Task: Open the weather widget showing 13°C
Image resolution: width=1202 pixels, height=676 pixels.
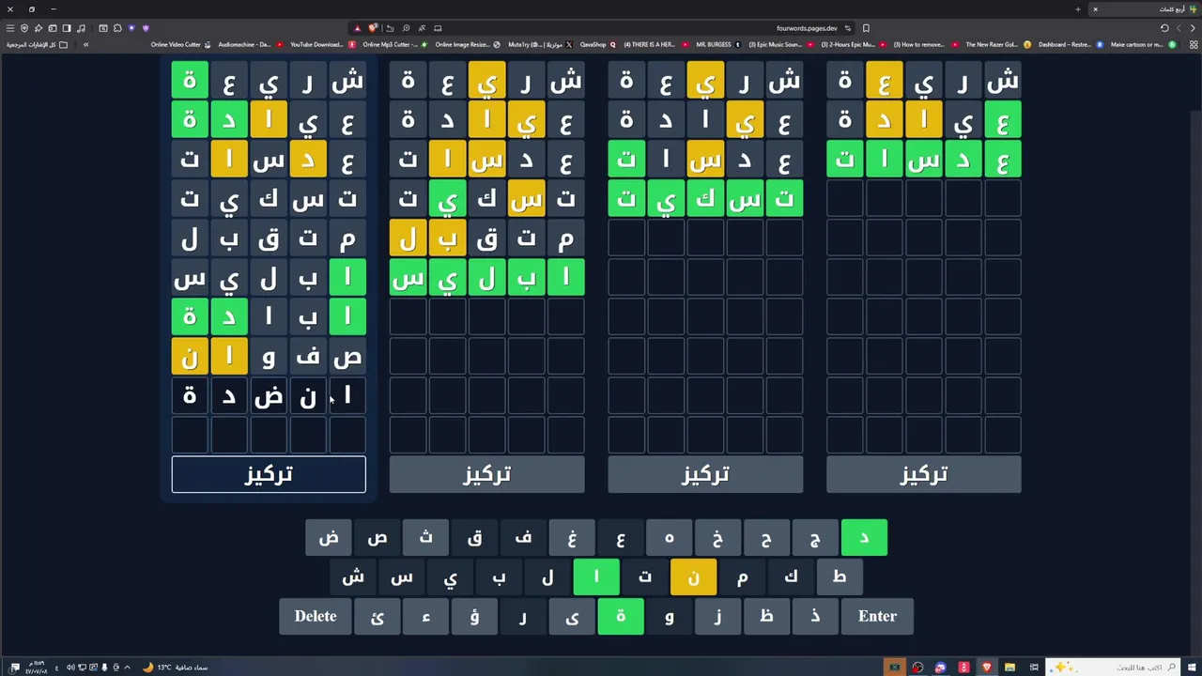Action: [x=176, y=668]
